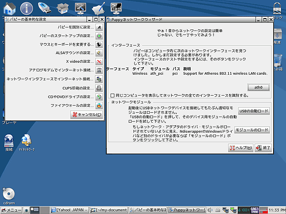Click the ヘルプ(H) help button
This screenshot has height=214, width=286.
click(241, 148)
